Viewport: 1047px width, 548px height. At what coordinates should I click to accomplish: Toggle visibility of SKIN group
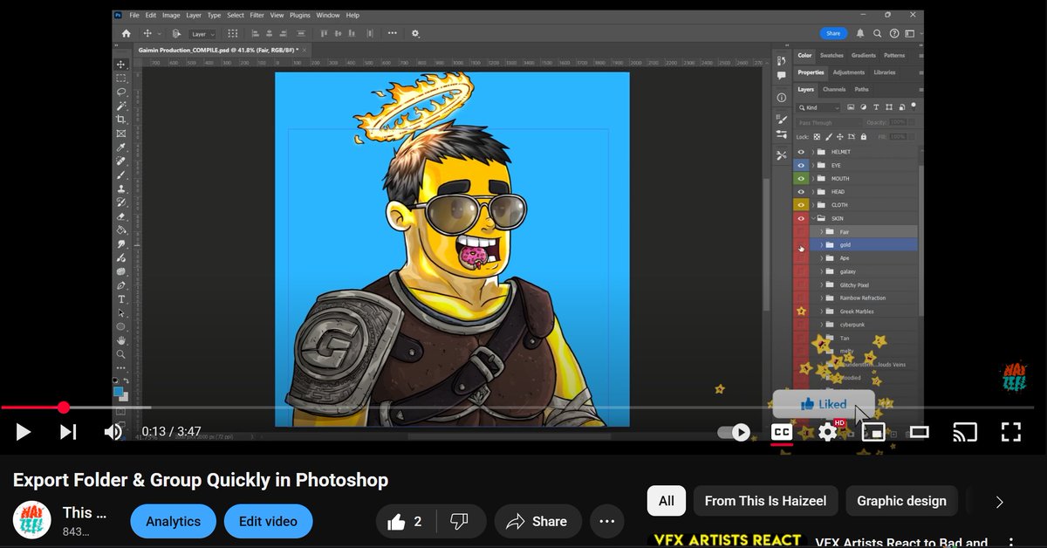[801, 218]
